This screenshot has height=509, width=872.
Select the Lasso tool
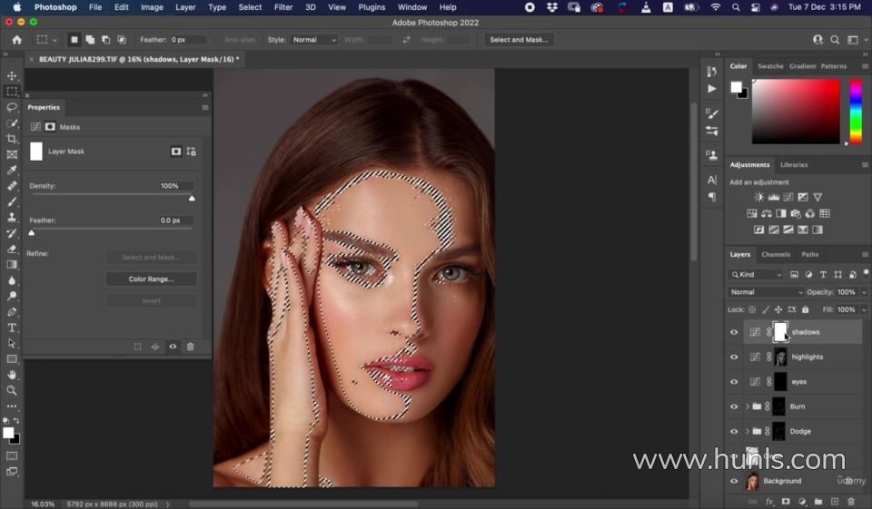click(12, 107)
